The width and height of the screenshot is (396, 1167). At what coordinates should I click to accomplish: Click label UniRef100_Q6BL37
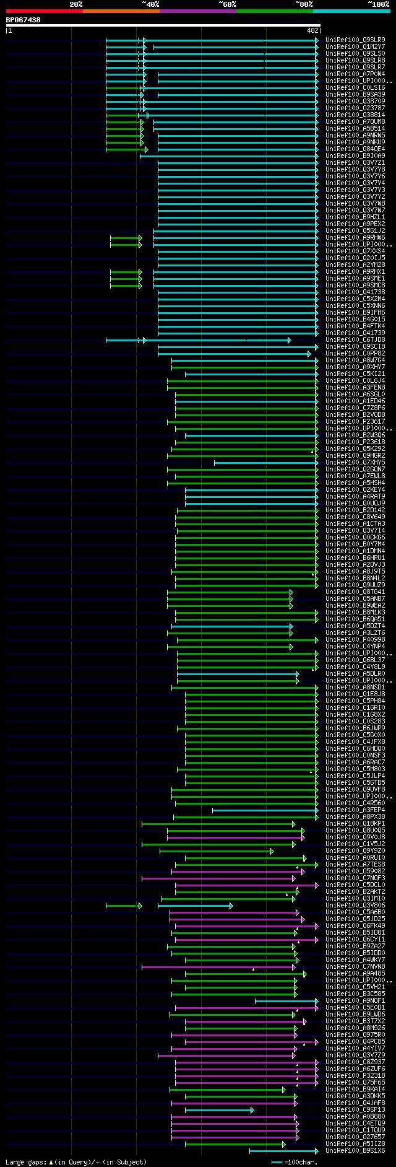pos(355,660)
